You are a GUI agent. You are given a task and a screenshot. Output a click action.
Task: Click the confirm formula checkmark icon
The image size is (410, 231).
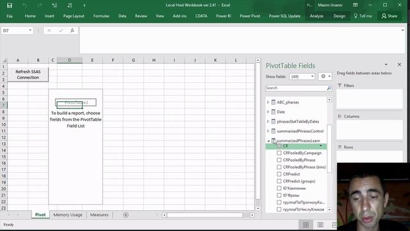[61, 31]
